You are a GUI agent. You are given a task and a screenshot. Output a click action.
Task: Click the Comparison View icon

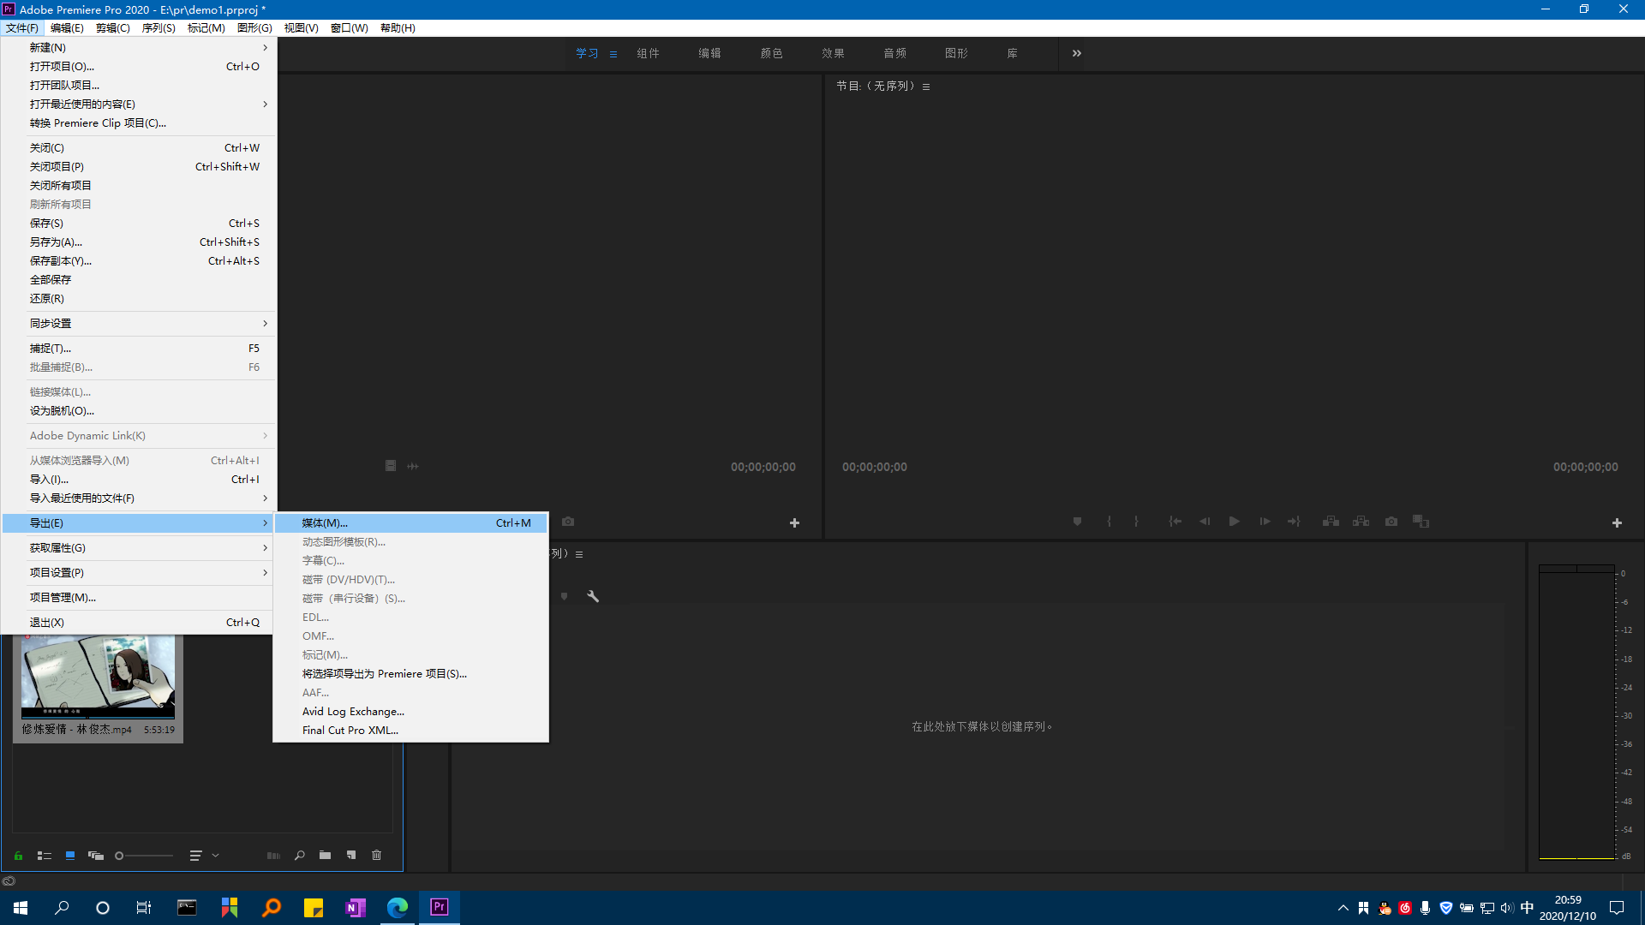click(x=1421, y=522)
